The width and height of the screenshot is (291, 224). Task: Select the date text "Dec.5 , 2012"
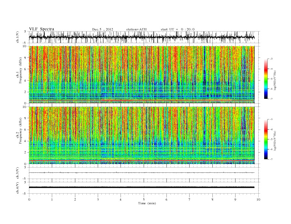click(x=103, y=29)
